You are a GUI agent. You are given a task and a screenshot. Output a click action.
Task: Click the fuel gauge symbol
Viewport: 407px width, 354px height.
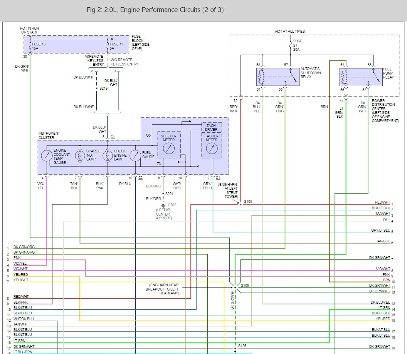coord(135,155)
